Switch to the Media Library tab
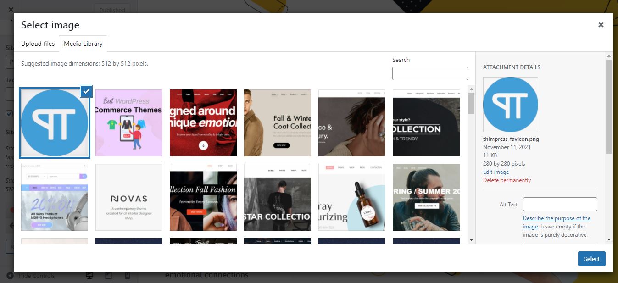 click(83, 44)
